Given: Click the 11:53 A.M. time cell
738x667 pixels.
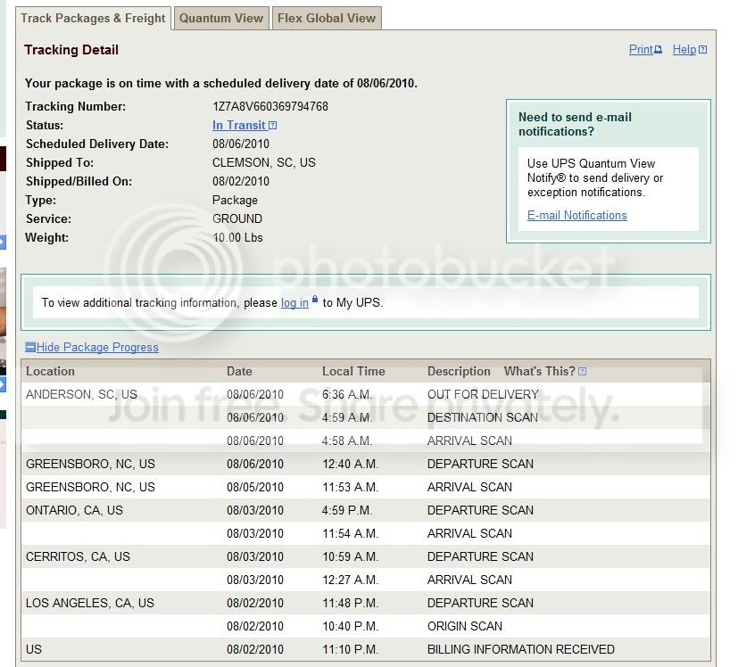Looking at the screenshot, I should (350, 487).
